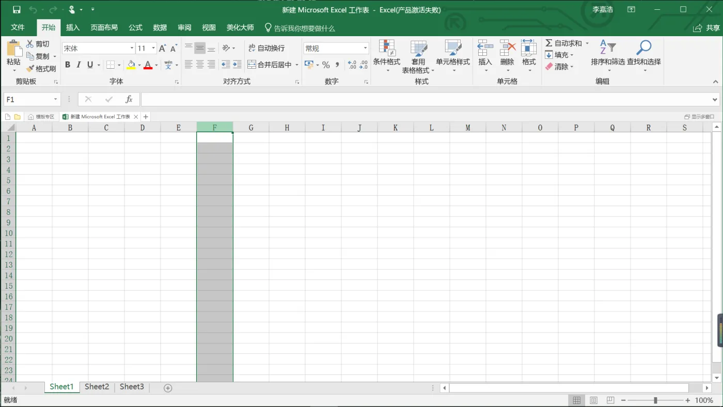
Task: Open Template Zone (模板专区) tab
Action: 41,117
